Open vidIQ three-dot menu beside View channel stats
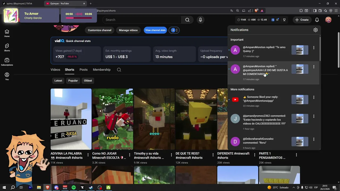340x191 pixels. tap(177, 30)
